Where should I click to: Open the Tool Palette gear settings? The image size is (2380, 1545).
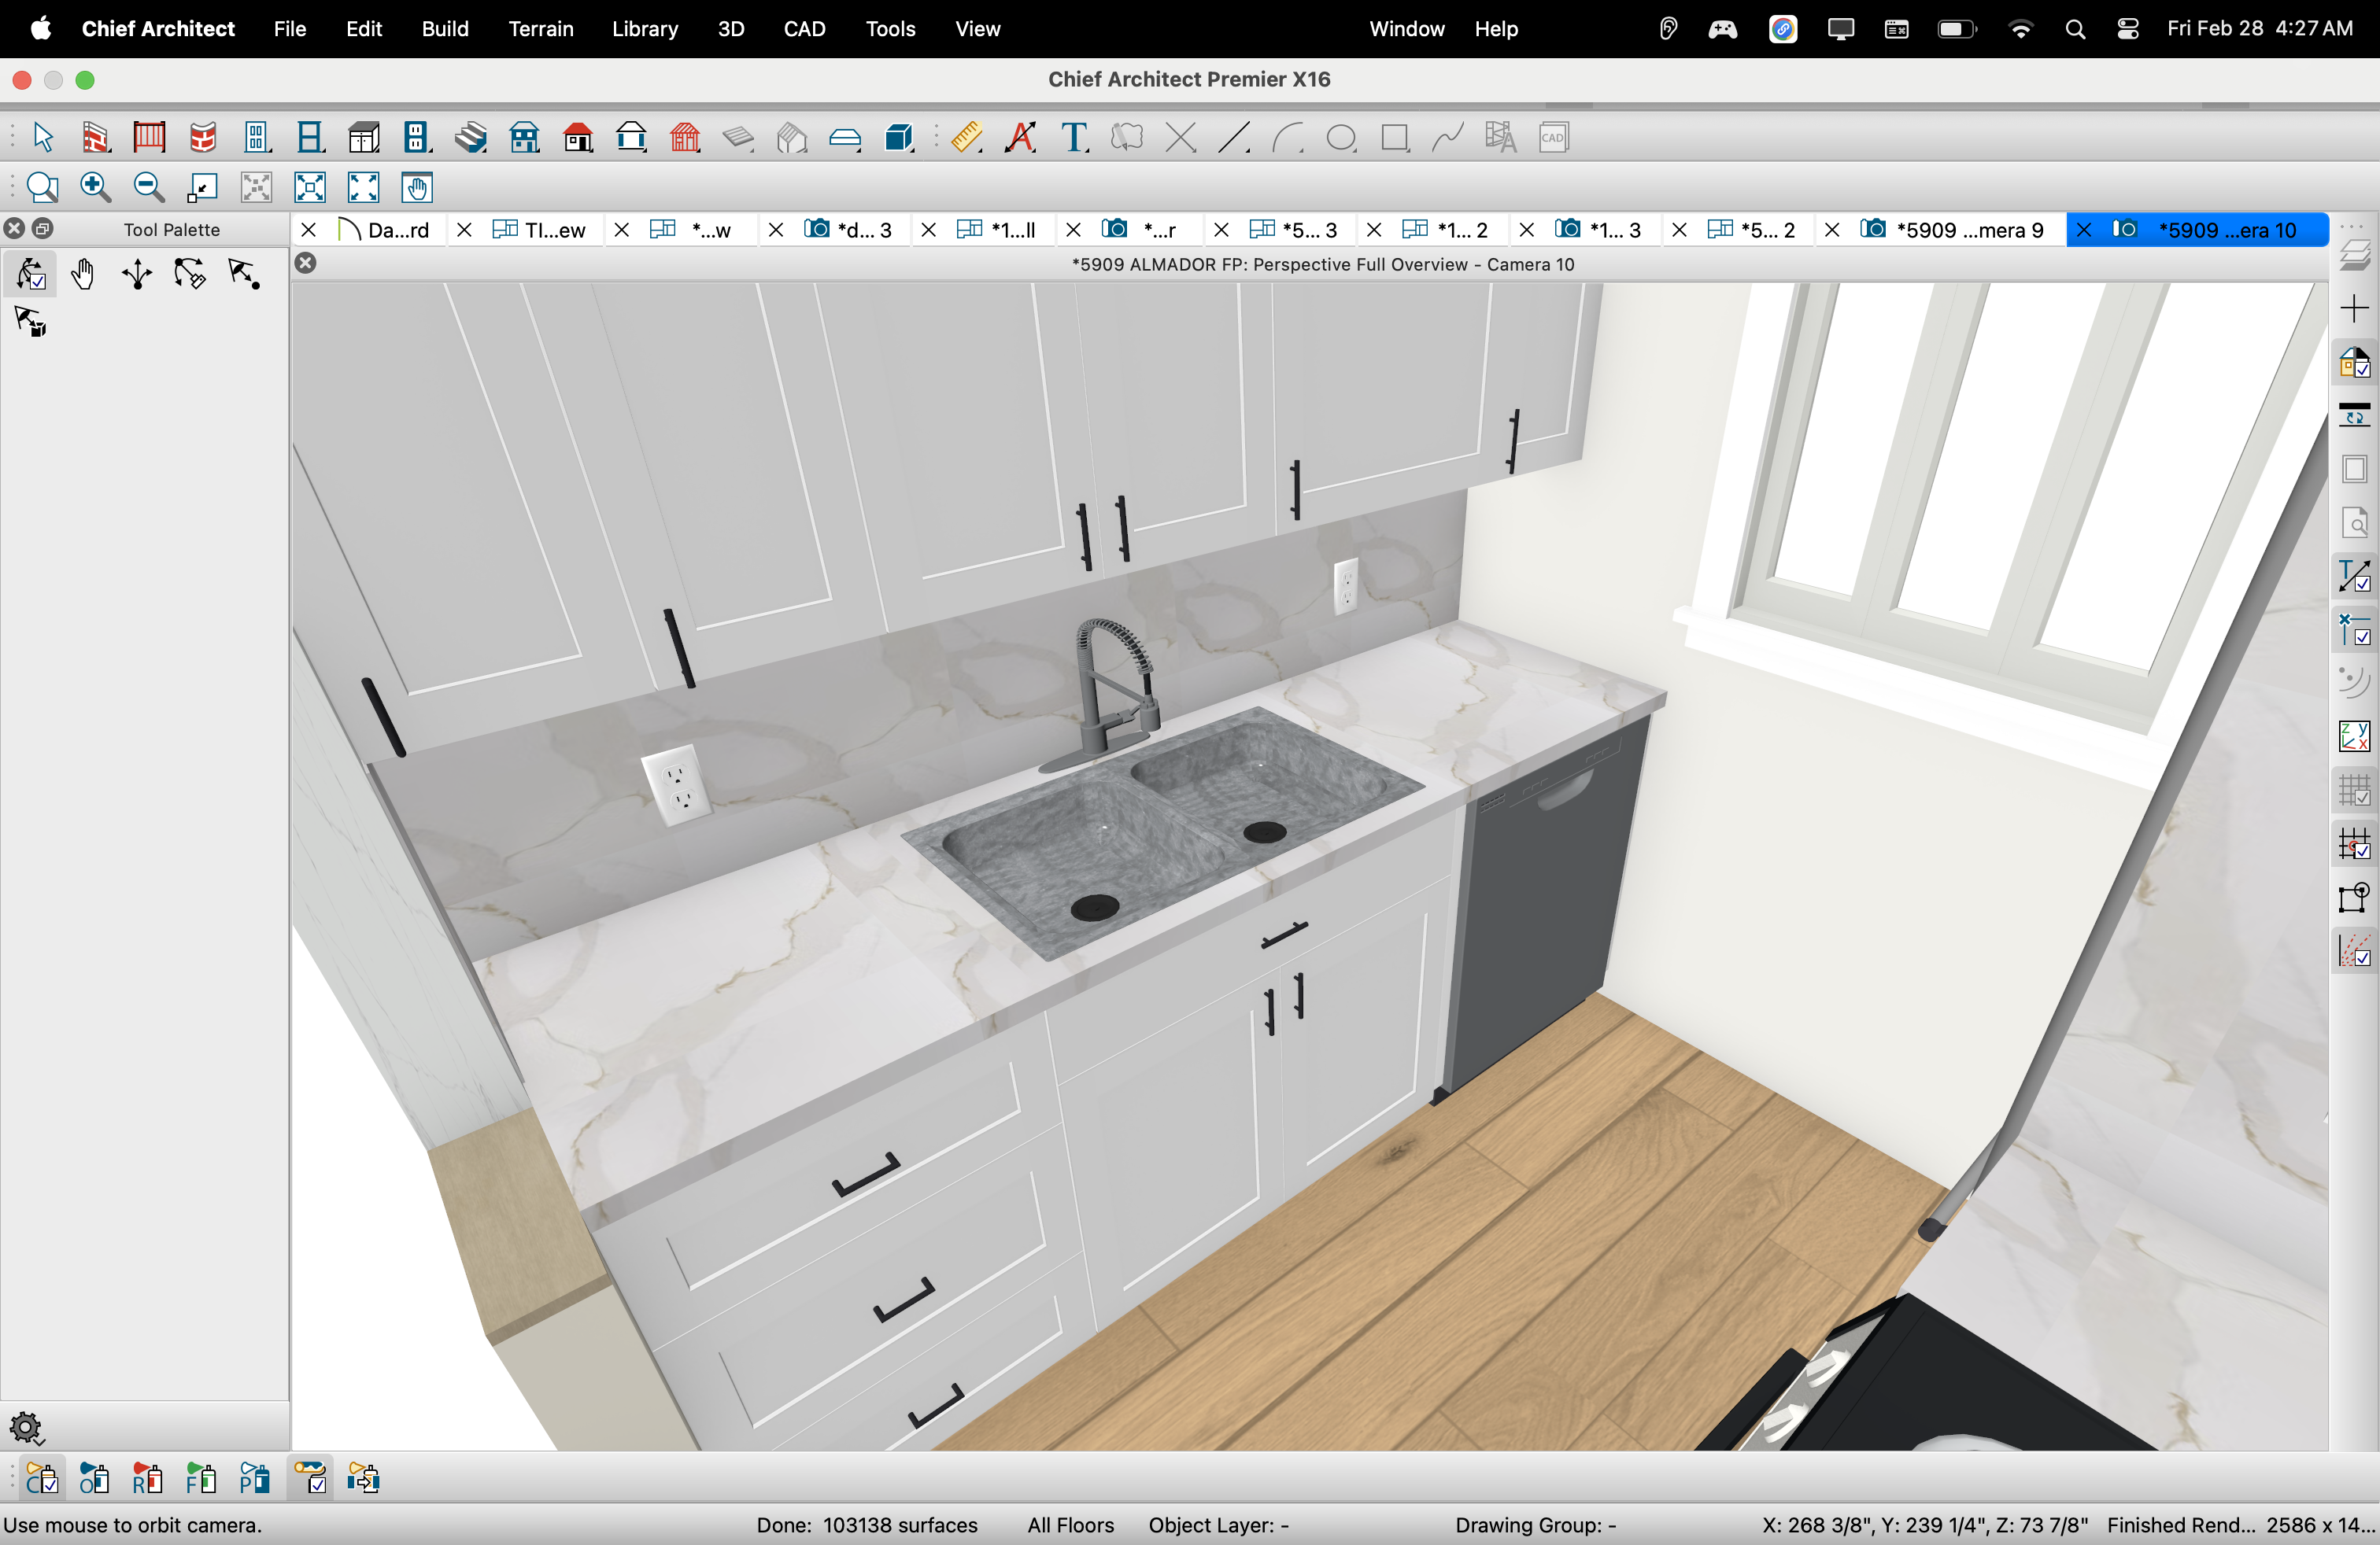(x=26, y=1427)
